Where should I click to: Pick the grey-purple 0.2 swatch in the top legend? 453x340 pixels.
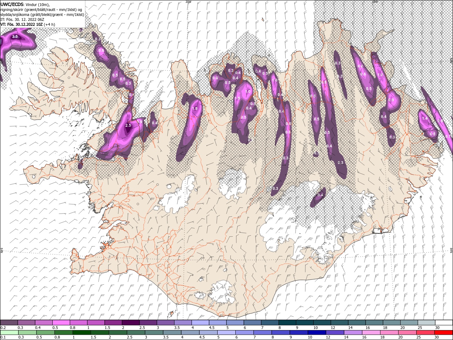[x=9, y=323]
